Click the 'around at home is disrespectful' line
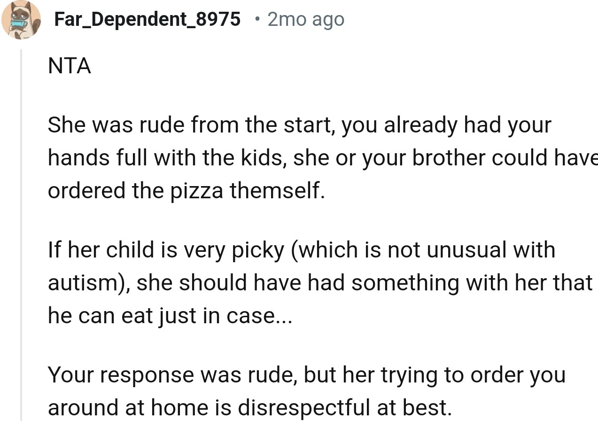This screenshot has width=598, height=421. pyautogui.click(x=249, y=407)
